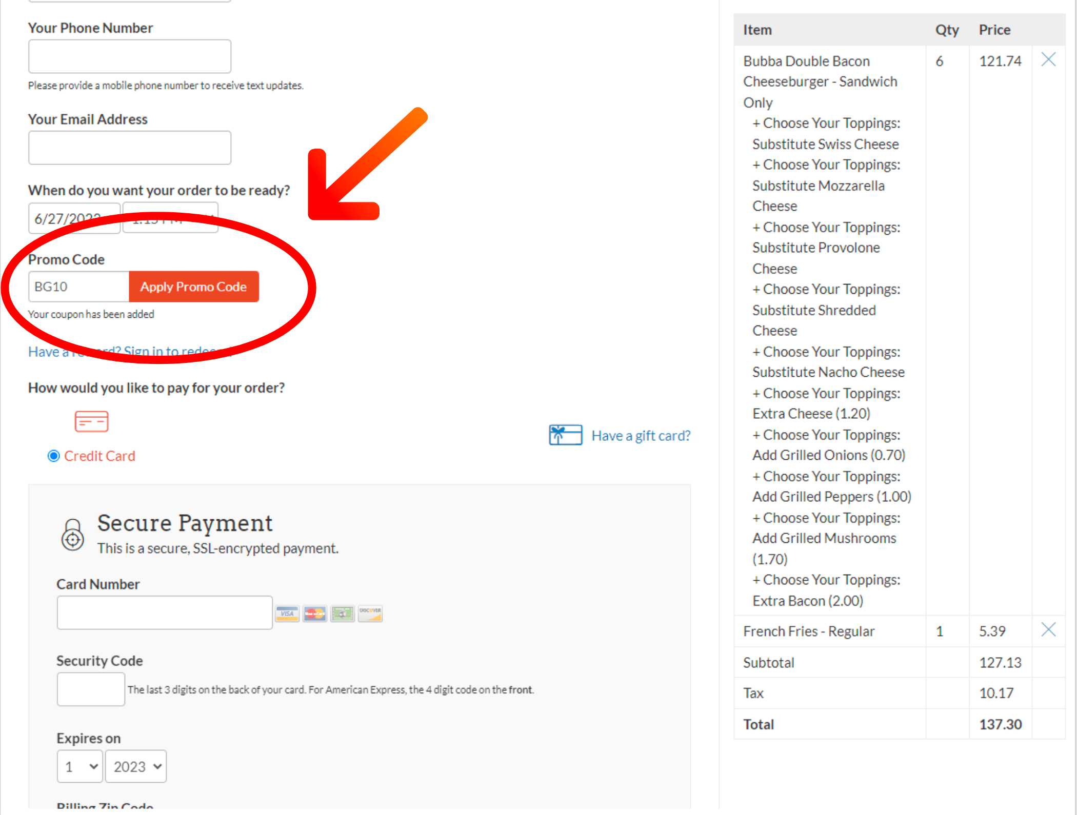This screenshot has height=815, width=1077.
Task: Click the gift card icon
Action: (565, 435)
